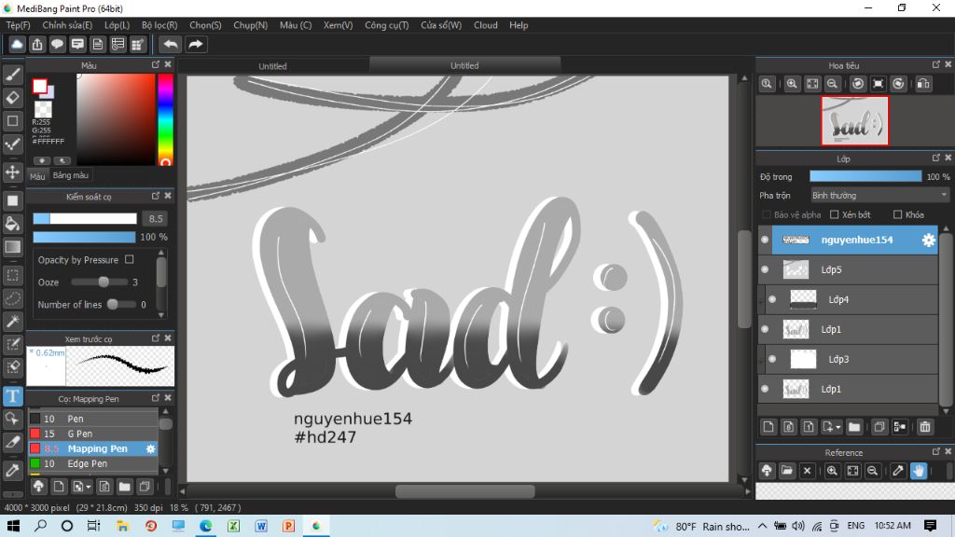Toggle Opacity by Pressure checkbox
This screenshot has height=537, width=955.
click(x=129, y=259)
